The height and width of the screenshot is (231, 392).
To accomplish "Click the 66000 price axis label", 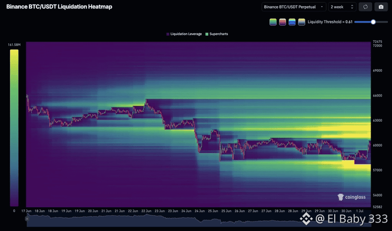I will 377,96.
